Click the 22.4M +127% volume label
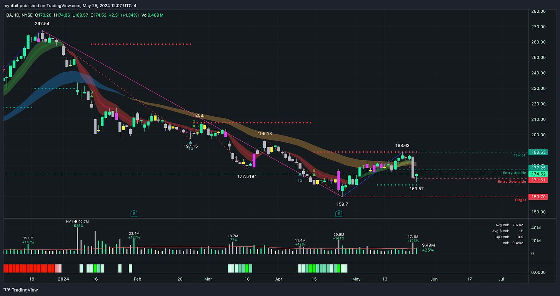The height and width of the screenshot is (296, 560). (134, 235)
